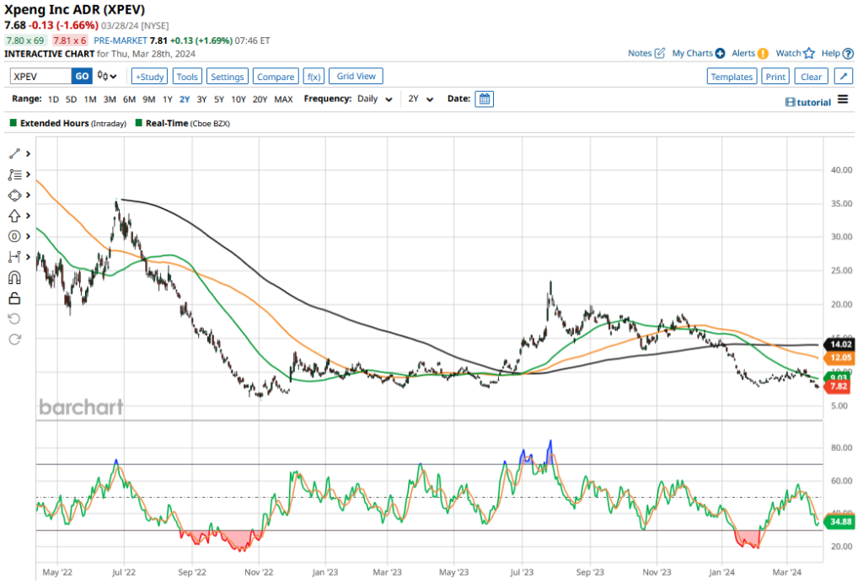Click the undo arrow in drawing toolbar
This screenshot has width=863, height=583.
14,318
